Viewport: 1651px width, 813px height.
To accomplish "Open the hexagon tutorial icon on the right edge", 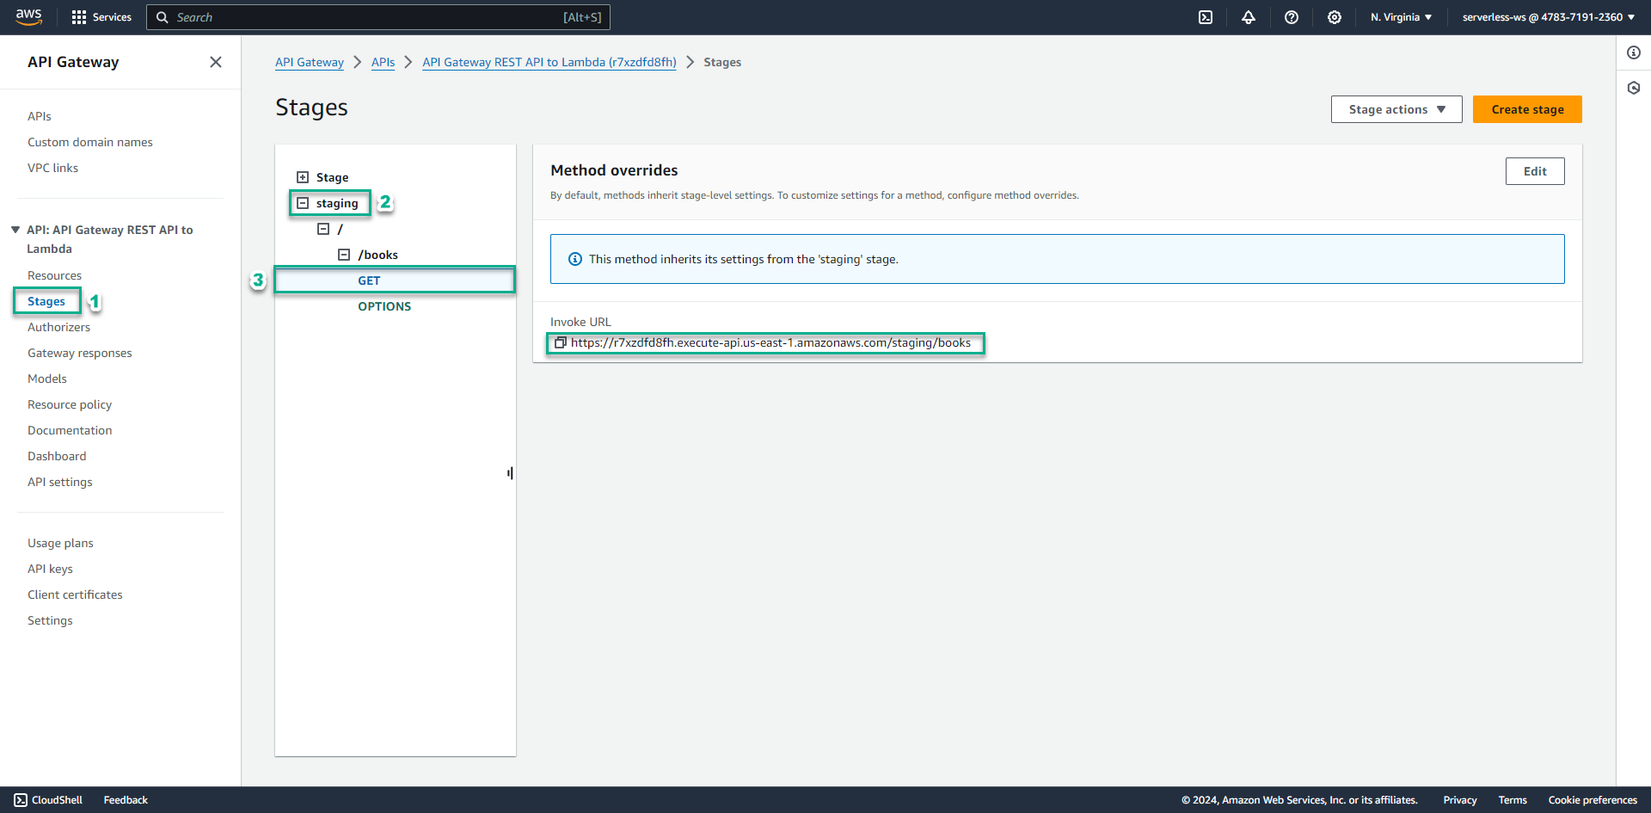I will click(x=1634, y=88).
